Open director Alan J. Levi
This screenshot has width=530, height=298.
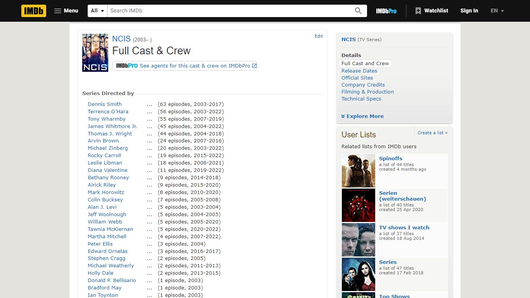pyautogui.click(x=102, y=207)
